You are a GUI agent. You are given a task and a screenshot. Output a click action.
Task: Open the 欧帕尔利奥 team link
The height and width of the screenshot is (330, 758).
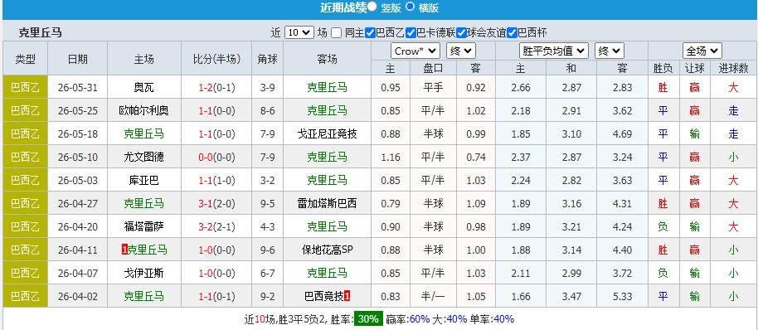point(144,110)
